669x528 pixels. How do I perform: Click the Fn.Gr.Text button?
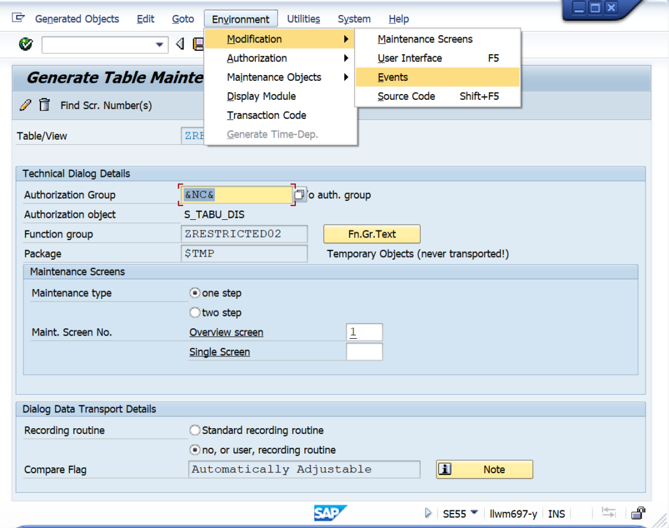pyautogui.click(x=371, y=234)
